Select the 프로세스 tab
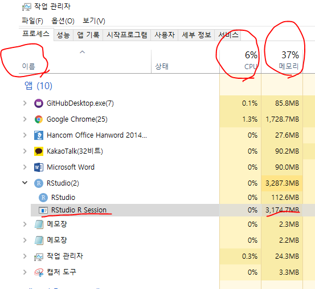Screen dimensions: 315x289 click(x=36, y=34)
